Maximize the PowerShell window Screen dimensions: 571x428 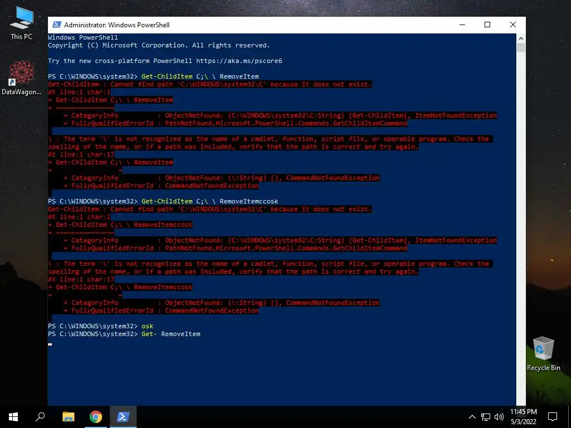pyautogui.click(x=487, y=25)
